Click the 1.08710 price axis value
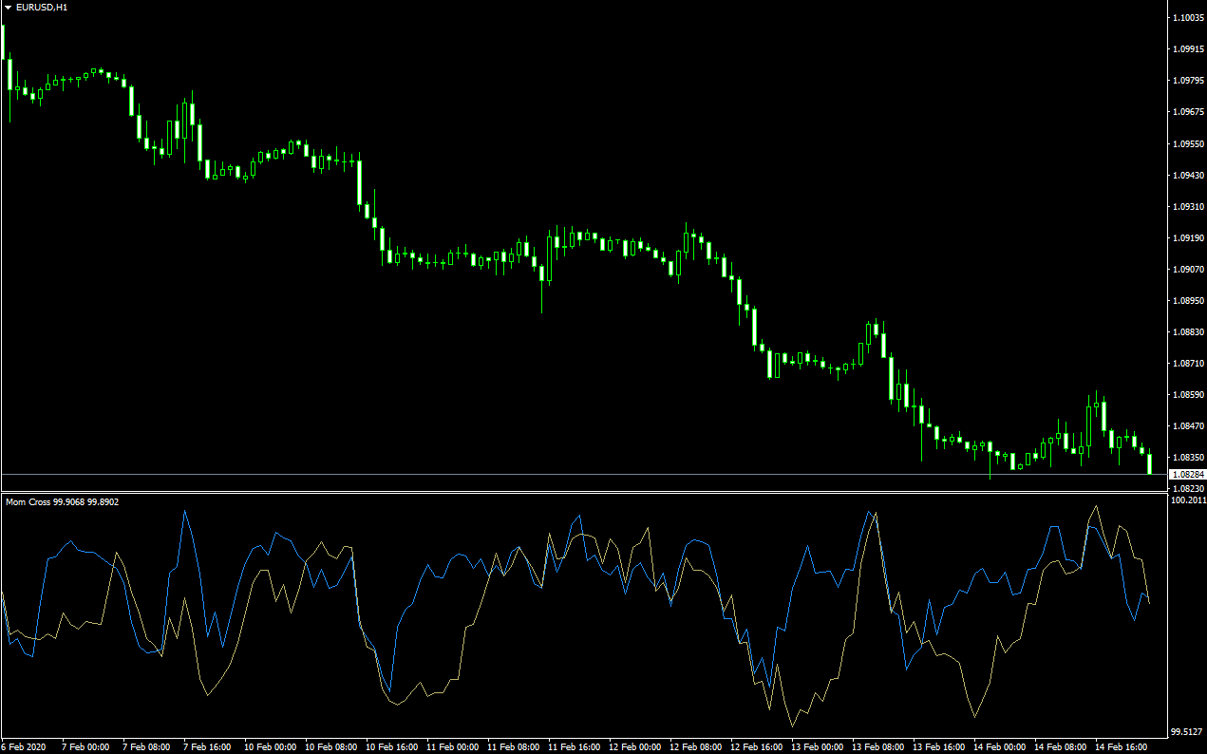This screenshot has height=754, width=1207. pos(1188,364)
